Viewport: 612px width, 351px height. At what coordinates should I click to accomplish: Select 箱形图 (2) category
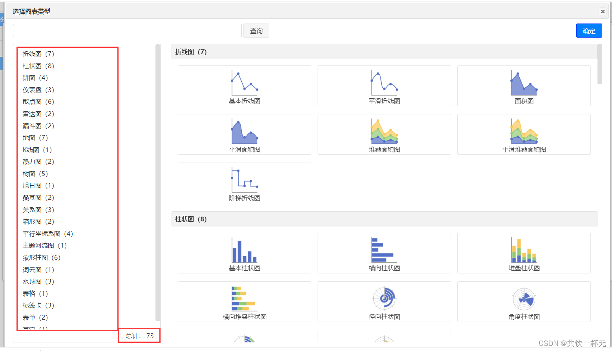(38, 221)
